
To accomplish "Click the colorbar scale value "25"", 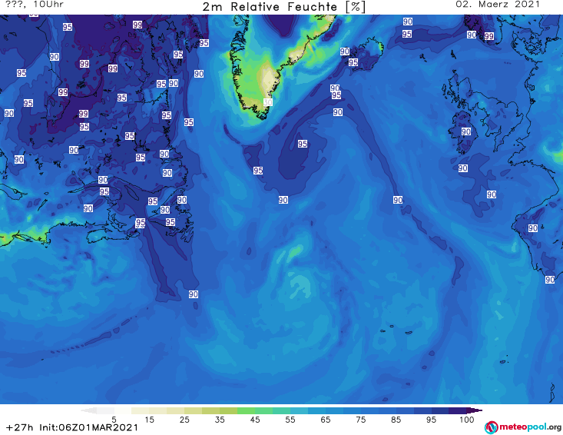I will click(x=184, y=420).
